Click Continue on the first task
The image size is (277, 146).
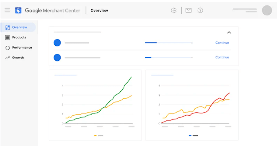222,43
